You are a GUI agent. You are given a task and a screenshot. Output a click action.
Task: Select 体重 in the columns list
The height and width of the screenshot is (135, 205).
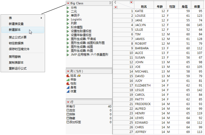[x=73, y=92]
